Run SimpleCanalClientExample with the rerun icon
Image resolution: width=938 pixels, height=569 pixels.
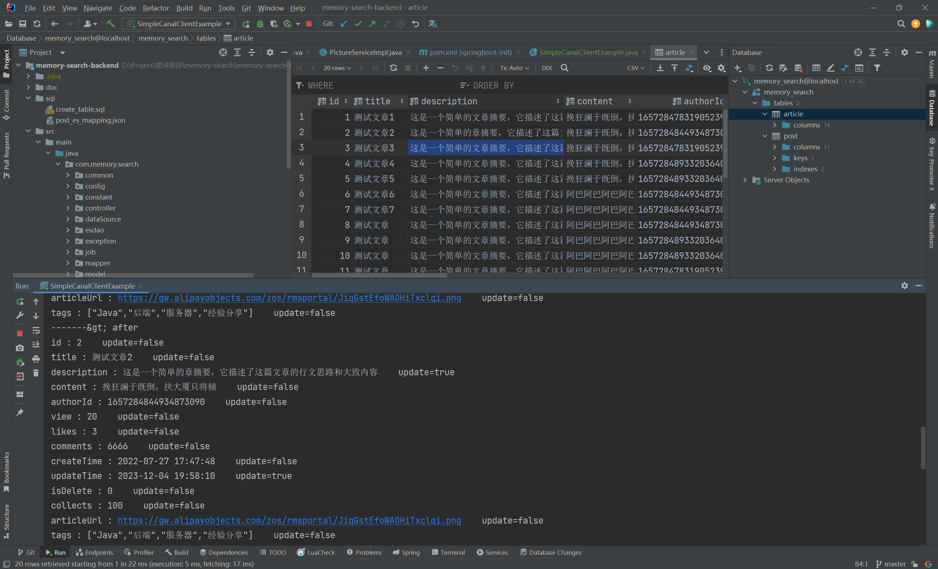246,23
